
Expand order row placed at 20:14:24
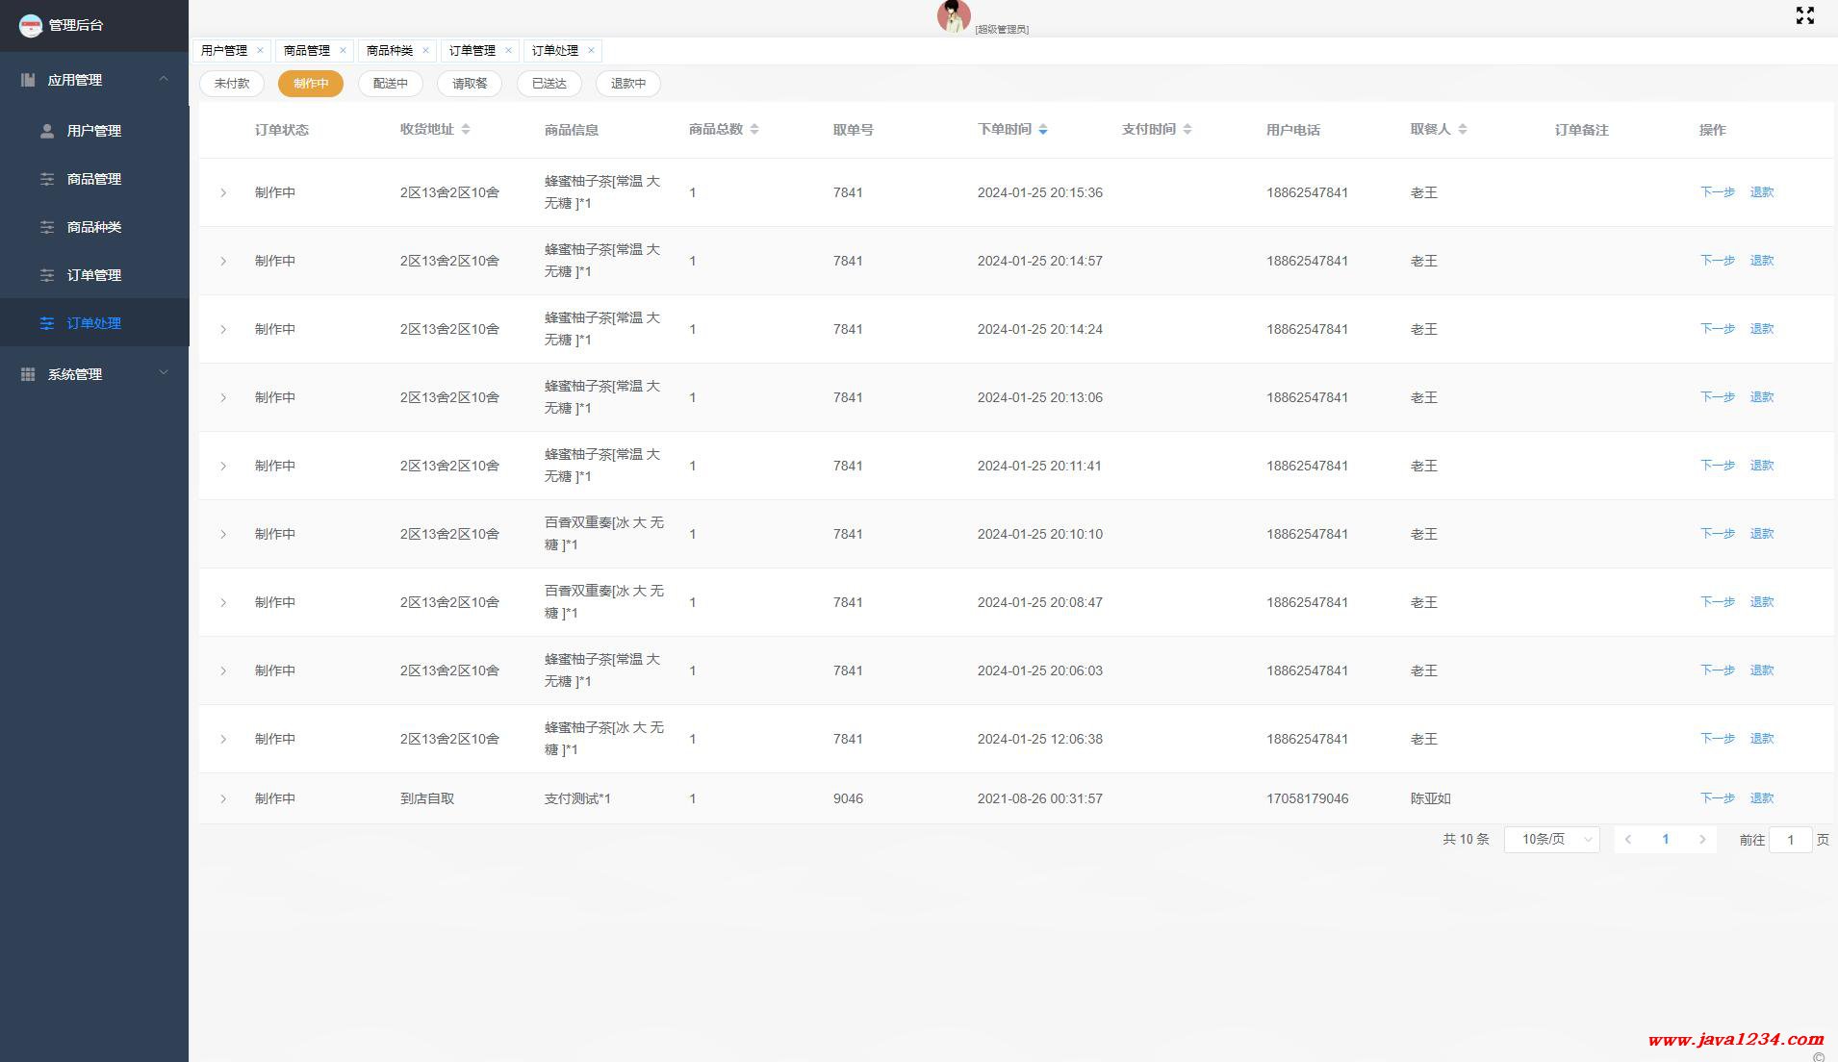click(x=223, y=330)
